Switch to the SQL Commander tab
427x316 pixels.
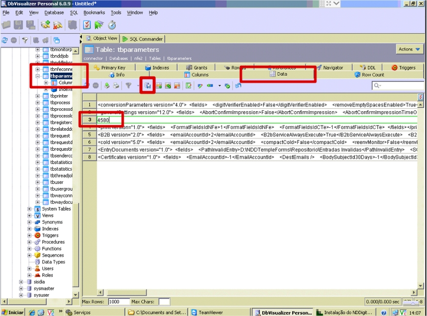click(x=143, y=39)
